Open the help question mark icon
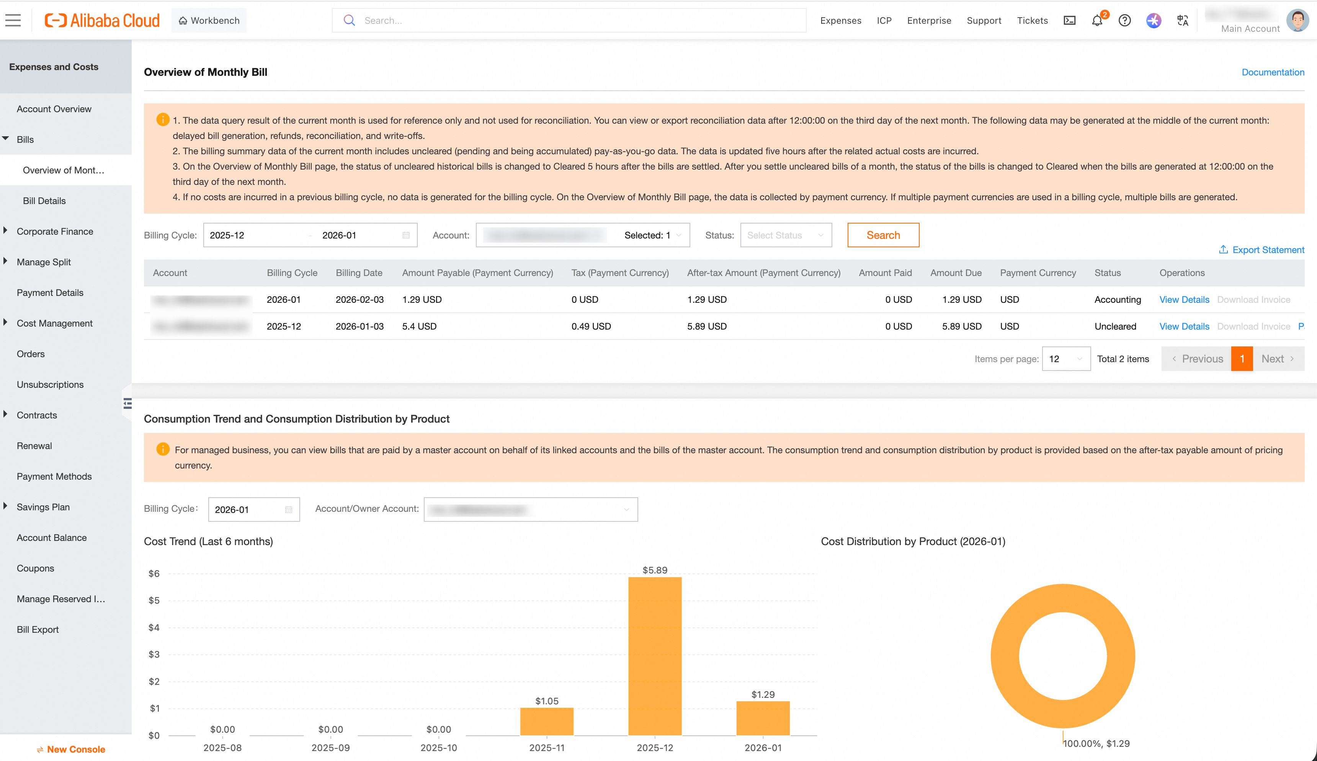This screenshot has height=761, width=1317. 1125,20
